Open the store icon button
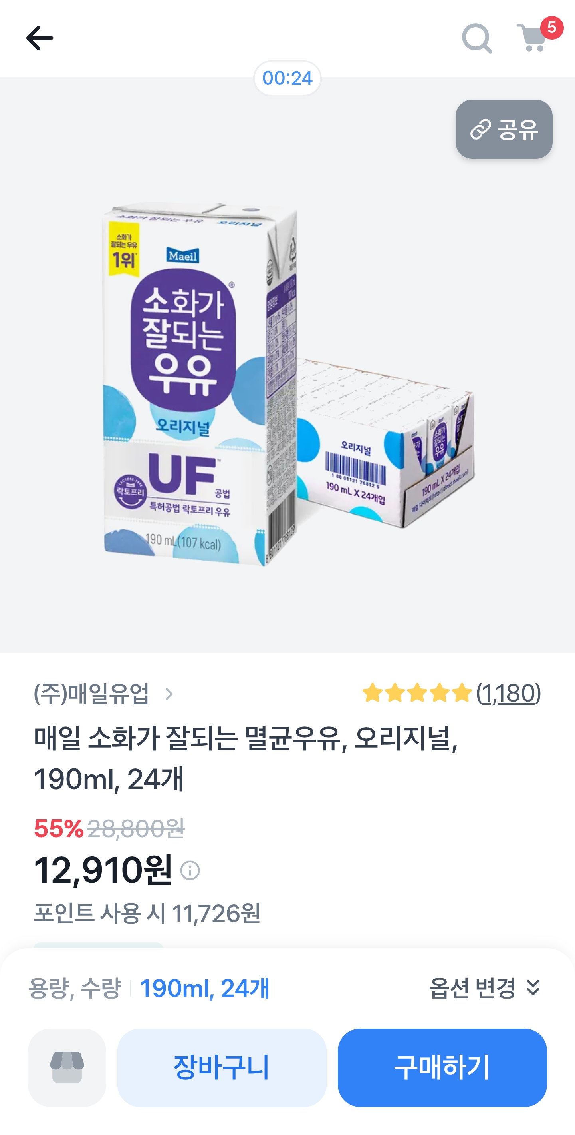 pos(67,1067)
